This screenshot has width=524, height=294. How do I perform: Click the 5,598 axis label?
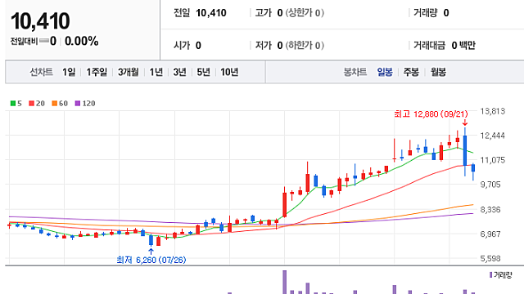pyautogui.click(x=490, y=258)
